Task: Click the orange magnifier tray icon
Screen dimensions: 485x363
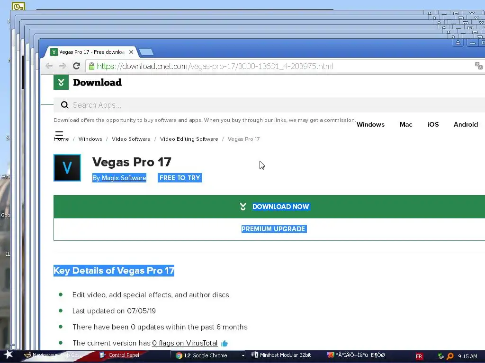Action: point(450,356)
